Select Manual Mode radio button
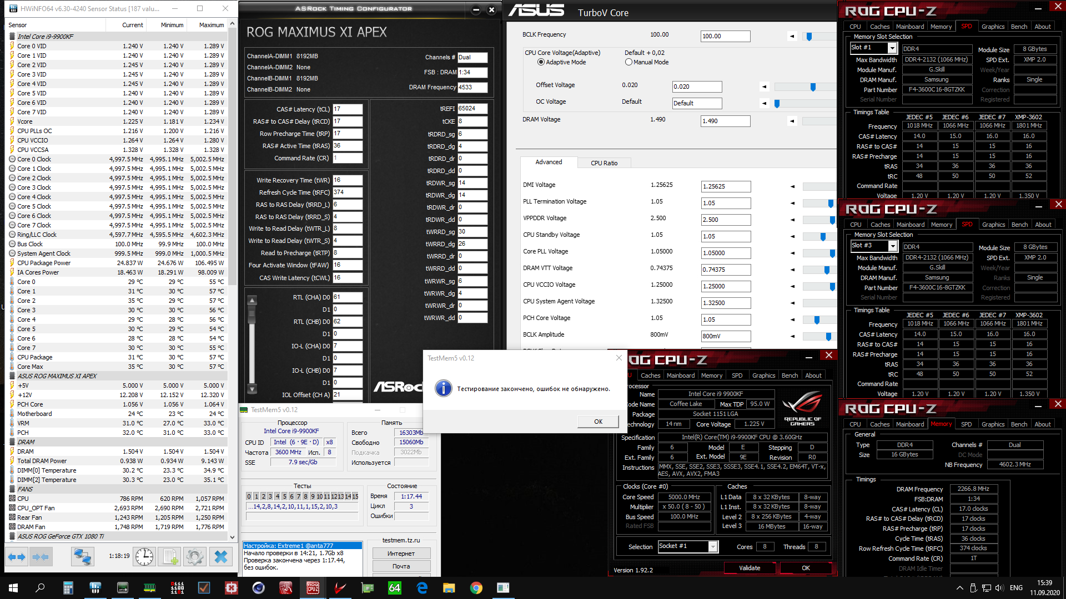1066x599 pixels. [x=628, y=62]
